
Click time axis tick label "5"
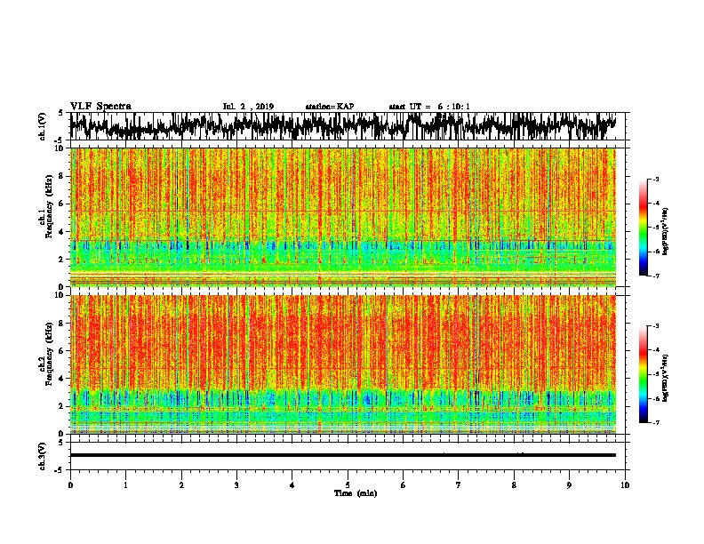coord(348,484)
